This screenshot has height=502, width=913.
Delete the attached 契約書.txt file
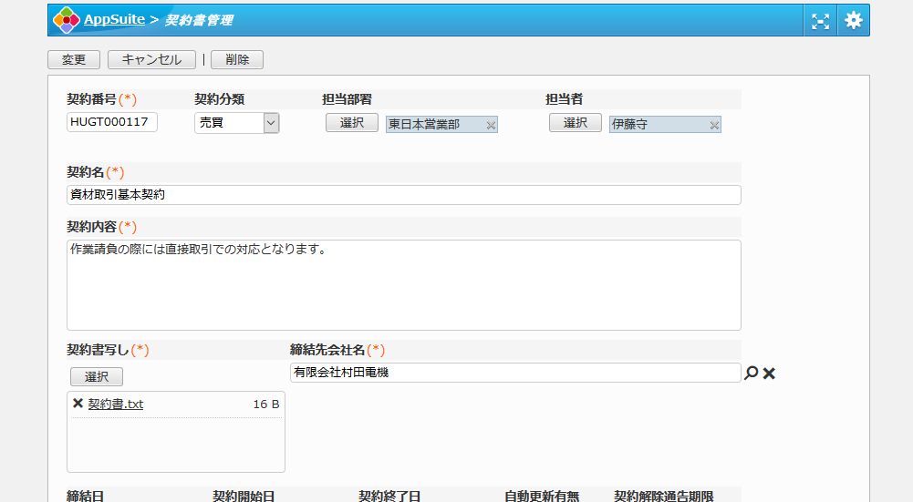[78, 404]
